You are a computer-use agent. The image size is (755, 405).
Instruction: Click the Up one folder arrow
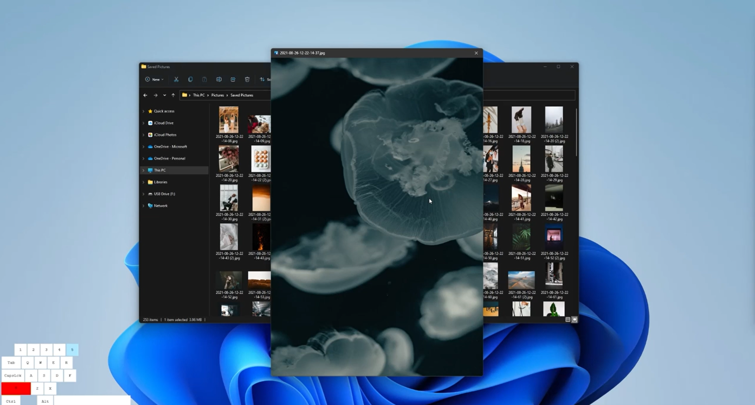click(x=173, y=95)
